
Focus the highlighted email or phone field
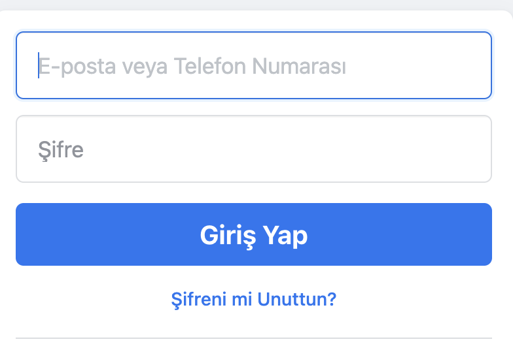tap(253, 66)
